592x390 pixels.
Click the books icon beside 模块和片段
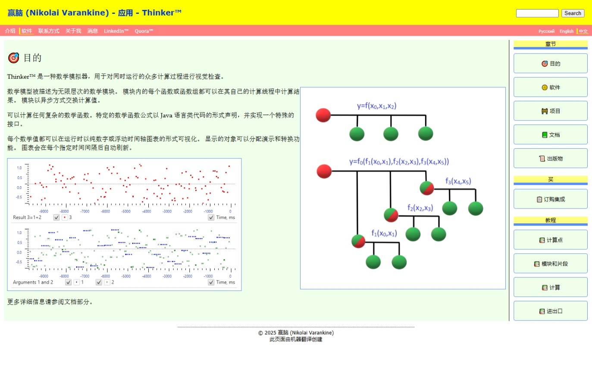[537, 264]
